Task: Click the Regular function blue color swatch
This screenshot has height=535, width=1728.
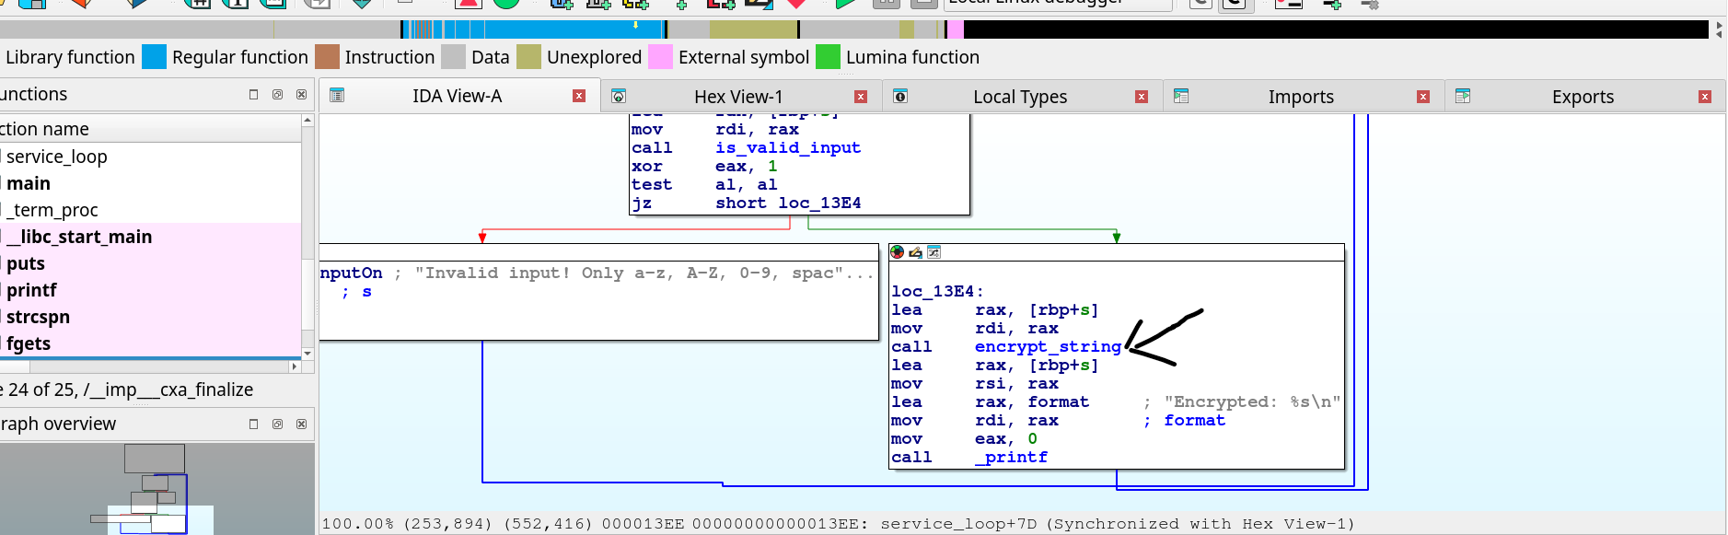Action: click(x=155, y=57)
